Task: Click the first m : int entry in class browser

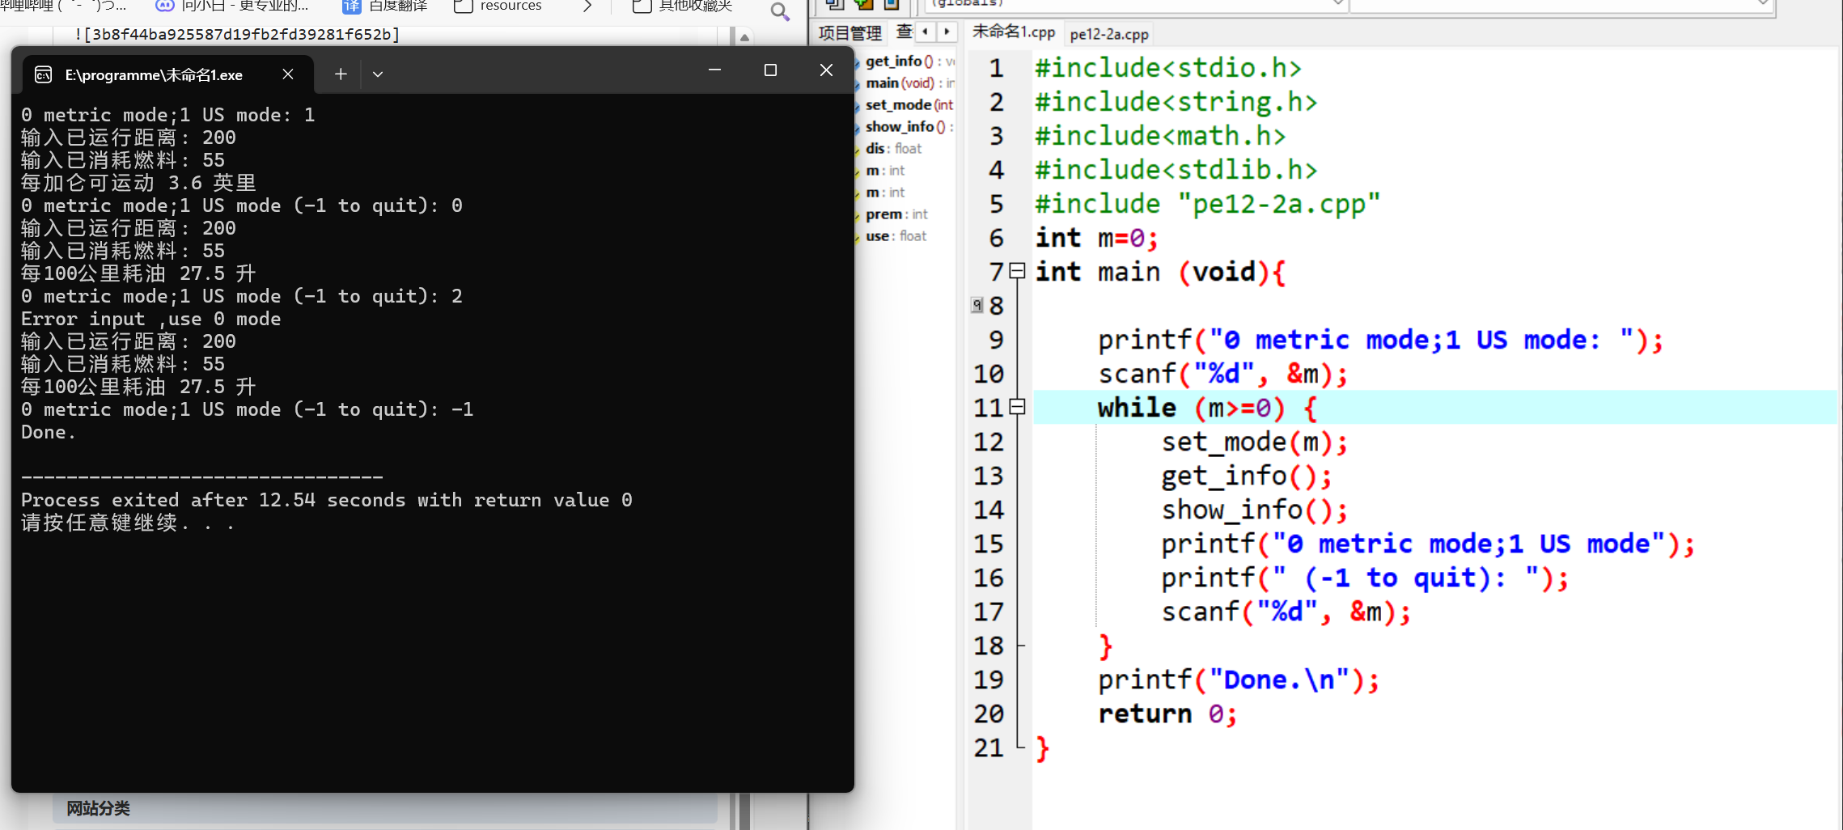Action: (x=884, y=171)
